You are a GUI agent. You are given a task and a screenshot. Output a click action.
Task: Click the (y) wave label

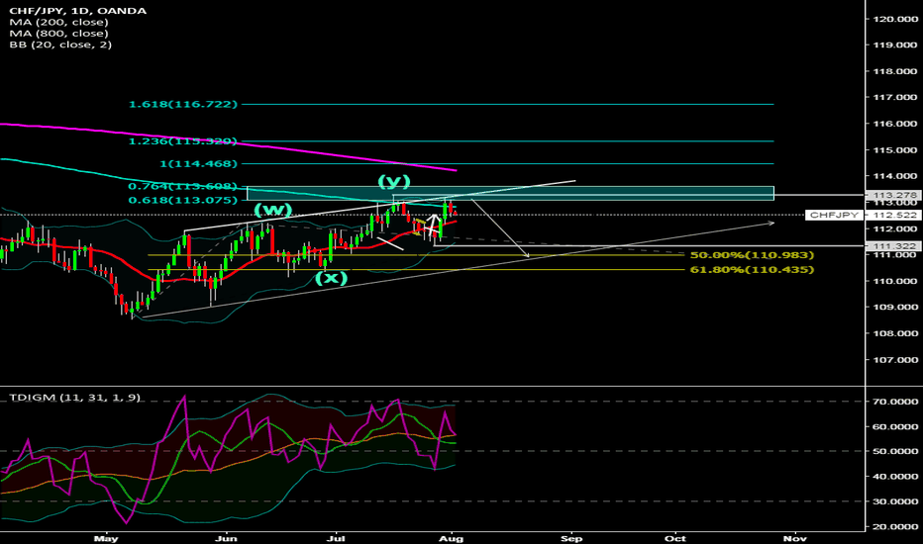(394, 181)
